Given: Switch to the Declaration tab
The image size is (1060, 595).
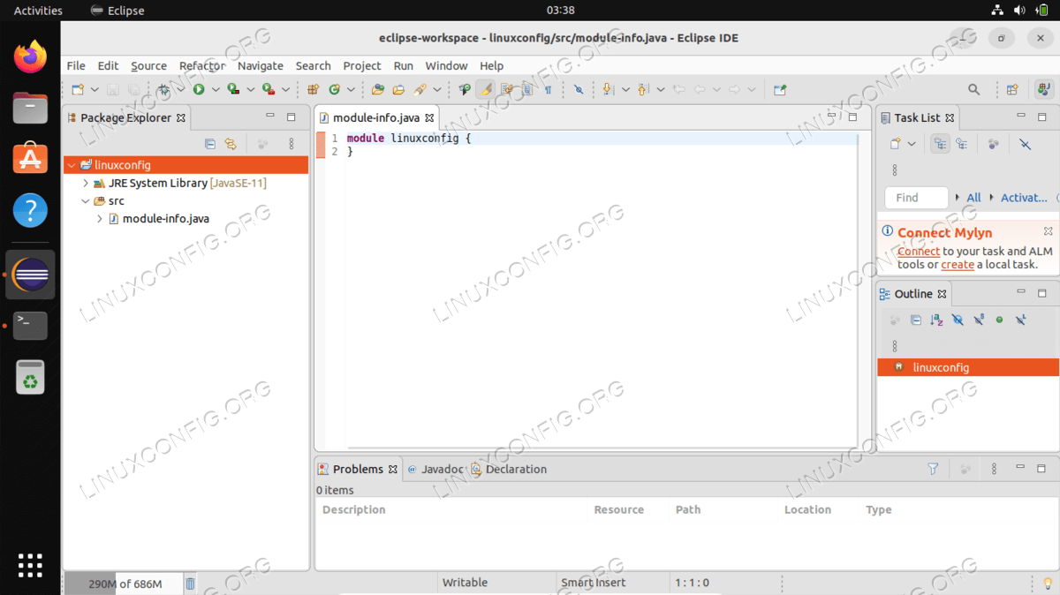Looking at the screenshot, I should coord(509,469).
